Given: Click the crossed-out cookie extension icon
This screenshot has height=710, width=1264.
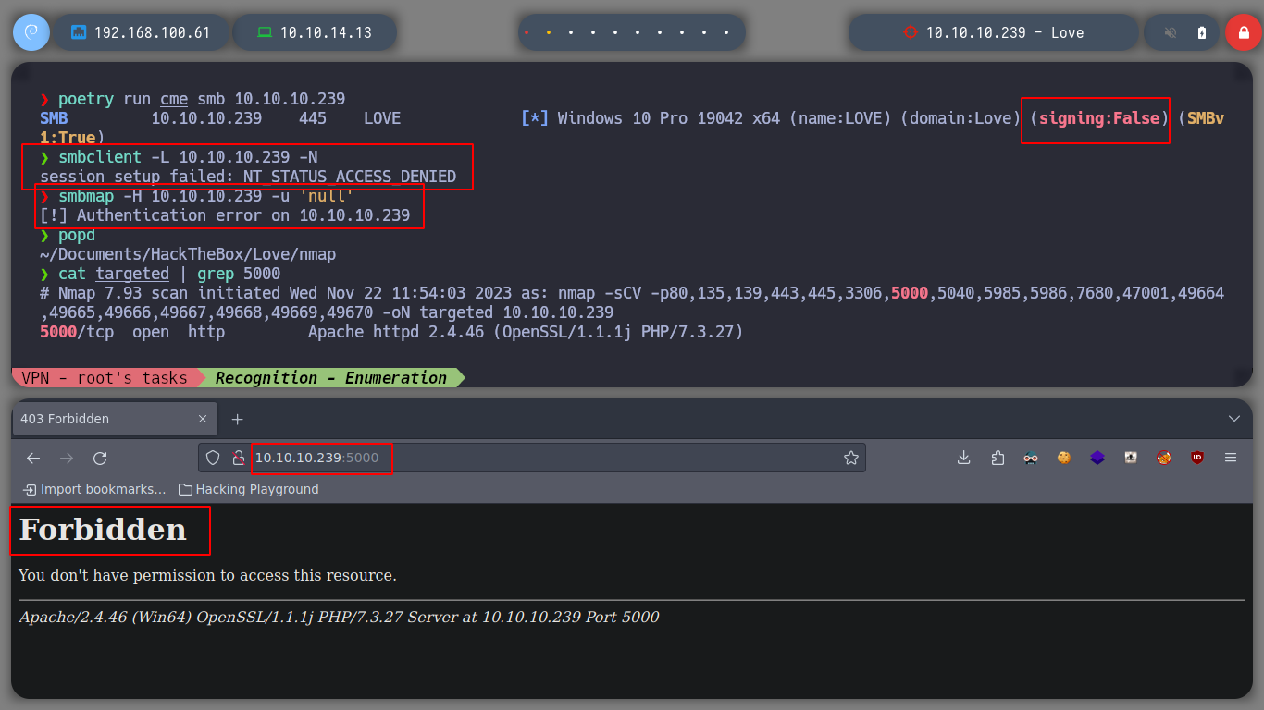Looking at the screenshot, I should click(1164, 458).
